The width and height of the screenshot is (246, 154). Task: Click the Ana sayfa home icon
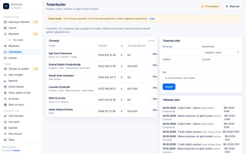tap(5, 122)
